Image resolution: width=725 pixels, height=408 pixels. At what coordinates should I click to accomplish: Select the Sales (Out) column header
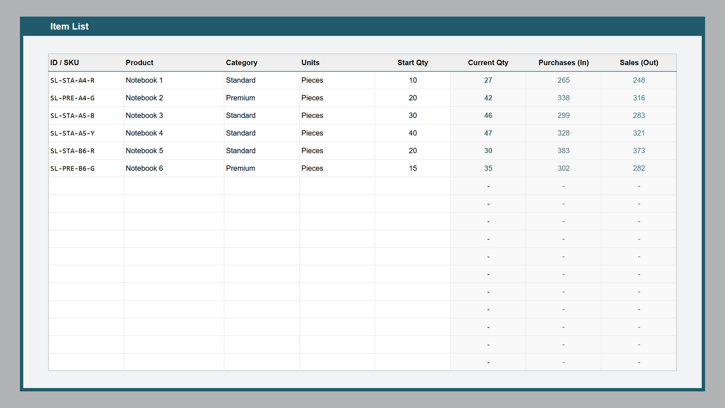click(639, 63)
